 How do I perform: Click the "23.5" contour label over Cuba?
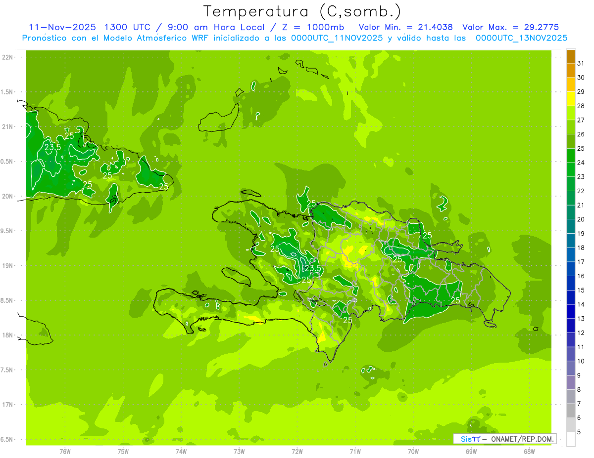(x=52, y=147)
